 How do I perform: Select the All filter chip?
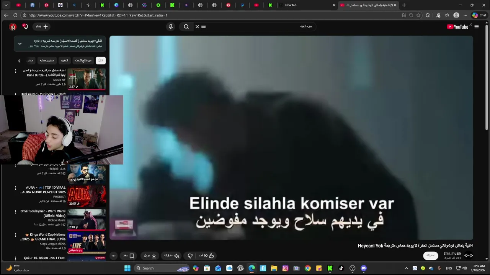click(101, 60)
